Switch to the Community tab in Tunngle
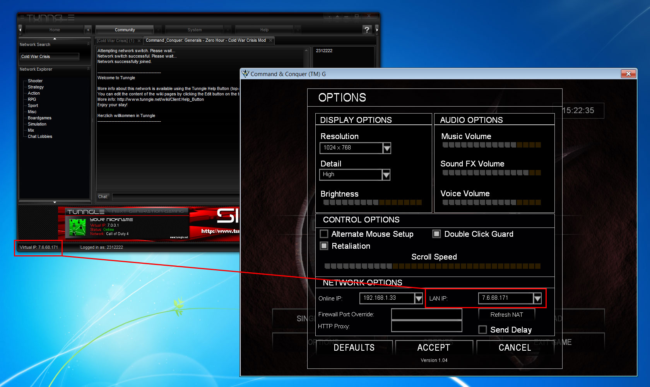Image resolution: width=650 pixels, height=387 pixels. click(125, 30)
